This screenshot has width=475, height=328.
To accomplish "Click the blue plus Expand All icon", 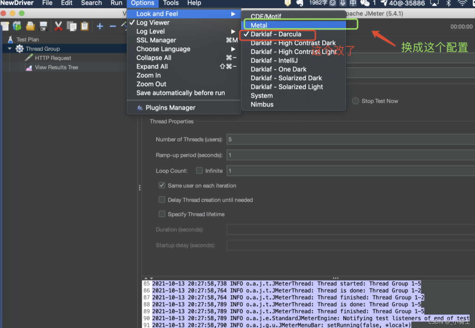I will pyautogui.click(x=100, y=26).
